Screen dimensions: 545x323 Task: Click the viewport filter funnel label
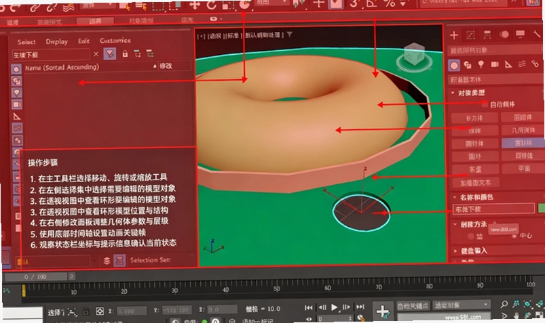(x=289, y=35)
